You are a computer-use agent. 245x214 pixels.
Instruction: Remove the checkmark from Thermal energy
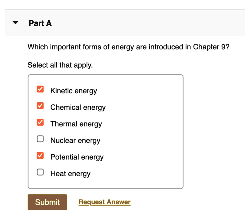click(x=40, y=123)
